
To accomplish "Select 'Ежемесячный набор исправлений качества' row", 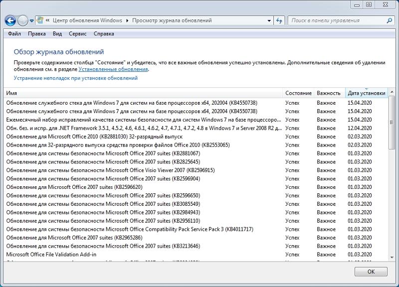I will pos(196,120).
